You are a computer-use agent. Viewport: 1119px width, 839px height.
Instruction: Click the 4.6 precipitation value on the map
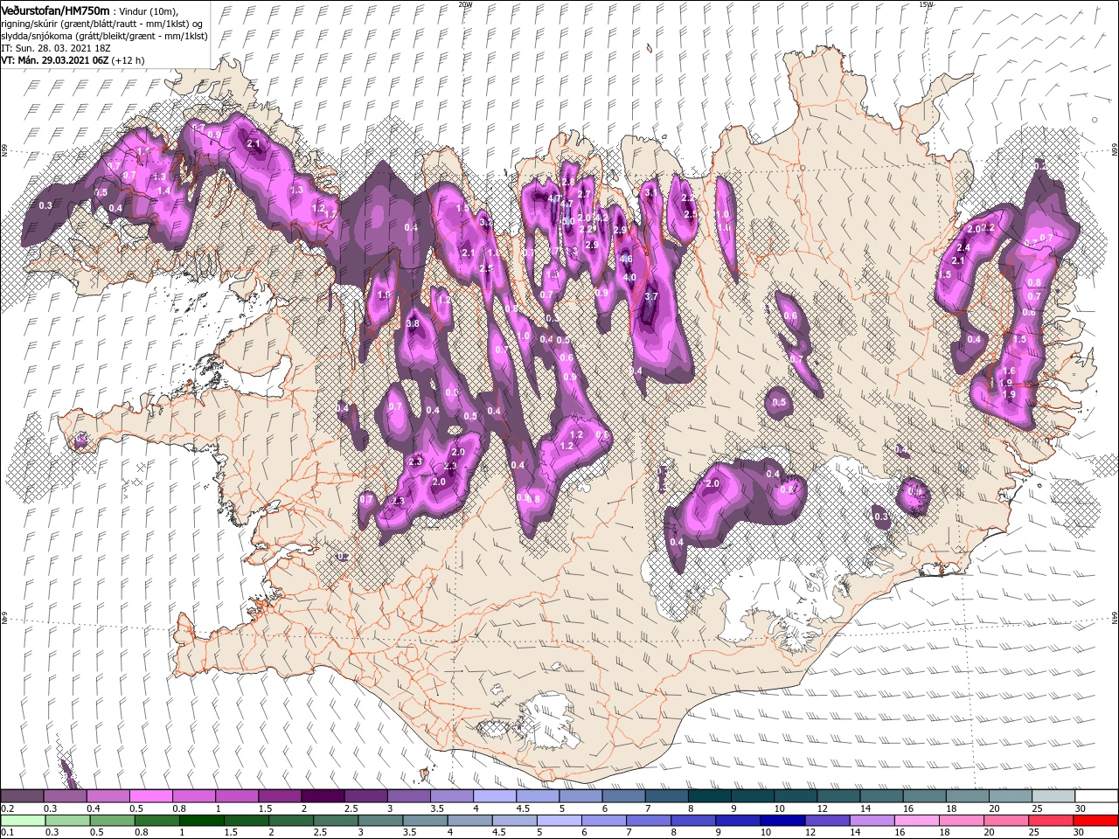[x=626, y=260]
